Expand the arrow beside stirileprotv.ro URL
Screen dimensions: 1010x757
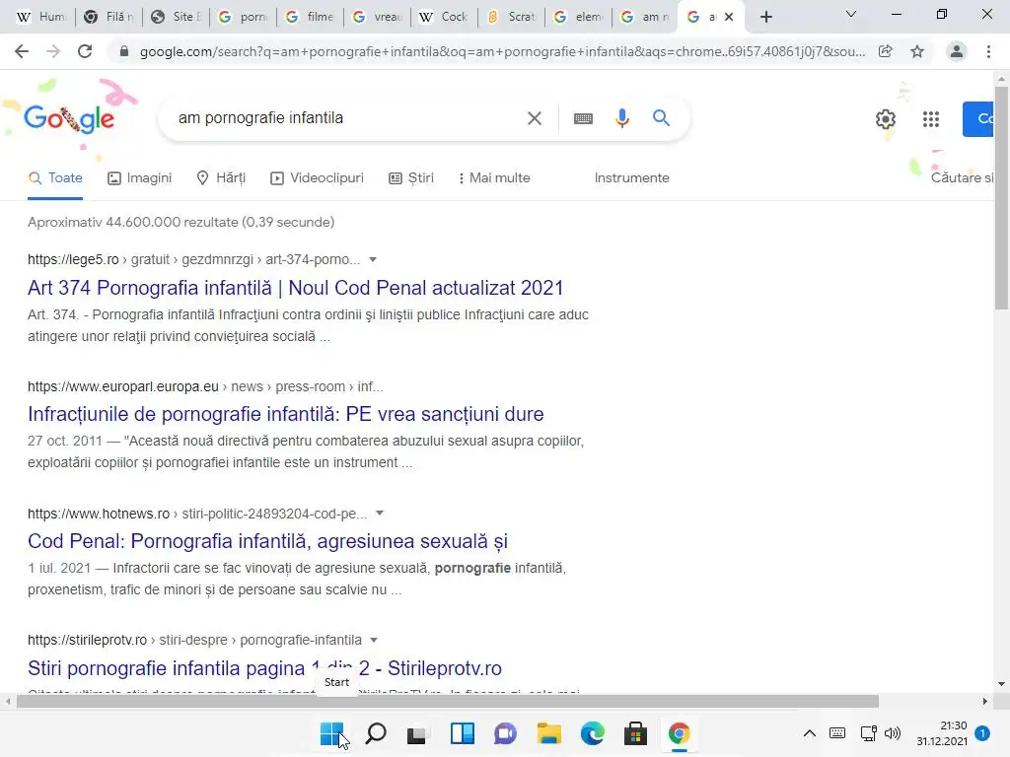pyautogui.click(x=374, y=640)
